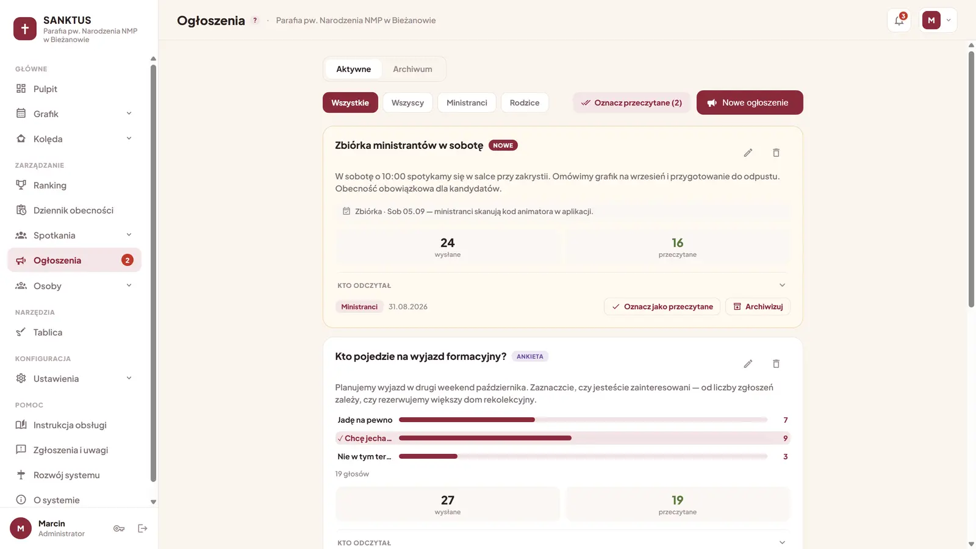This screenshot has height=549, width=976.
Task: Open Ranking in the sidebar
Action: (x=74, y=185)
